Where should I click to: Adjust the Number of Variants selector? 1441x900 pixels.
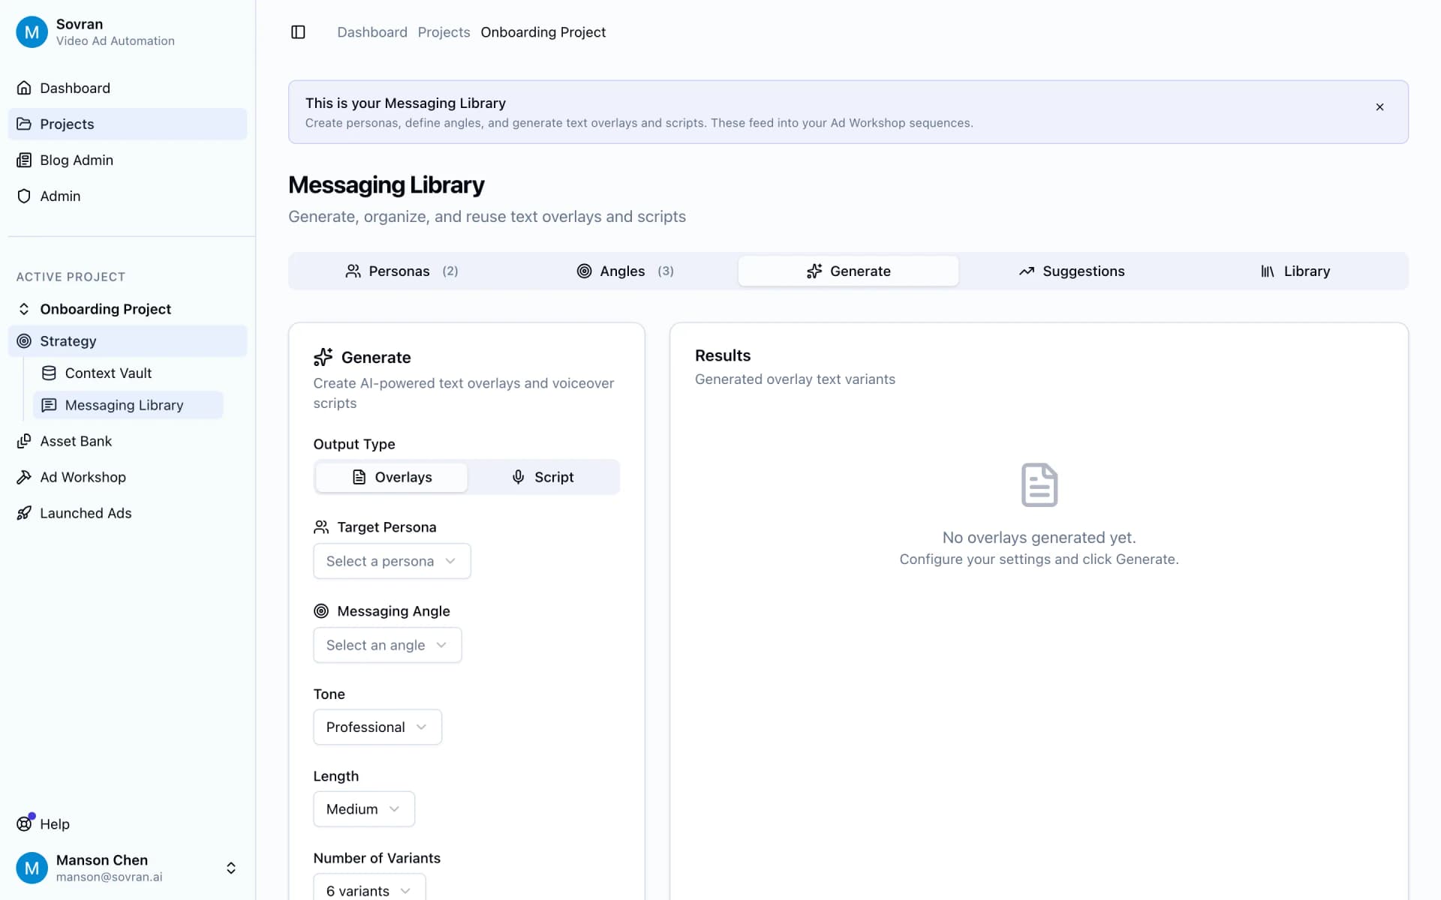point(367,889)
